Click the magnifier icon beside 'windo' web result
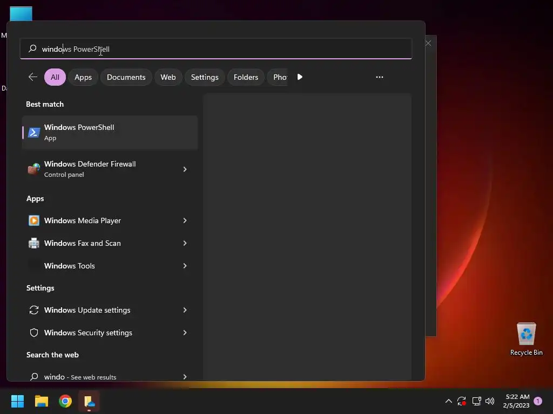 click(x=34, y=377)
